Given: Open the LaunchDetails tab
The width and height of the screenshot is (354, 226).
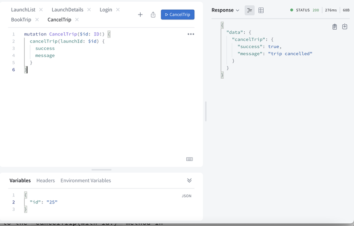Looking at the screenshot, I should tap(67, 10).
